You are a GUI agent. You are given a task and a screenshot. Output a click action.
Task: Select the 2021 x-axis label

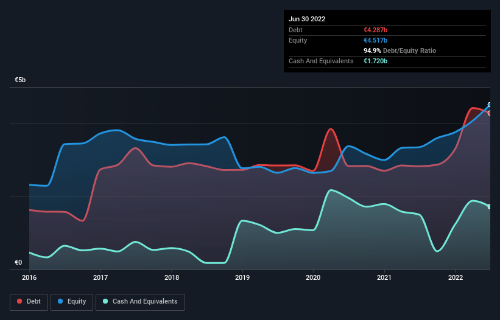pyautogui.click(x=384, y=277)
